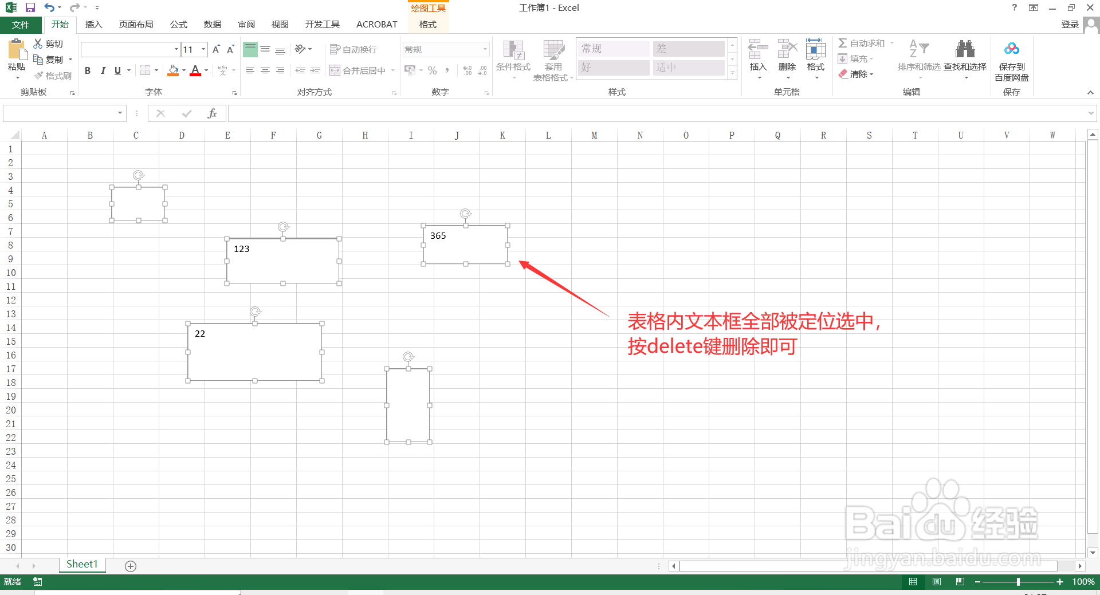Toggle top align for cell text
Image resolution: width=1100 pixels, height=595 pixels.
coord(250,49)
